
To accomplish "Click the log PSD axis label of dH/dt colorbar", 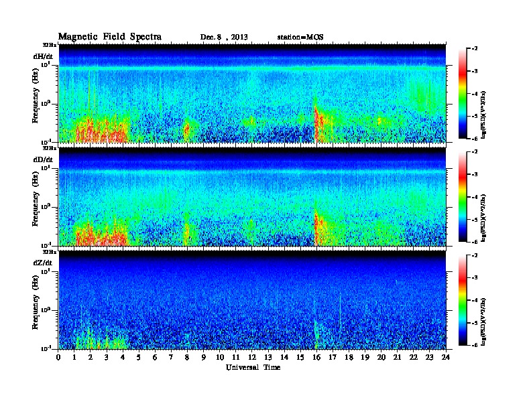I will [x=484, y=115].
